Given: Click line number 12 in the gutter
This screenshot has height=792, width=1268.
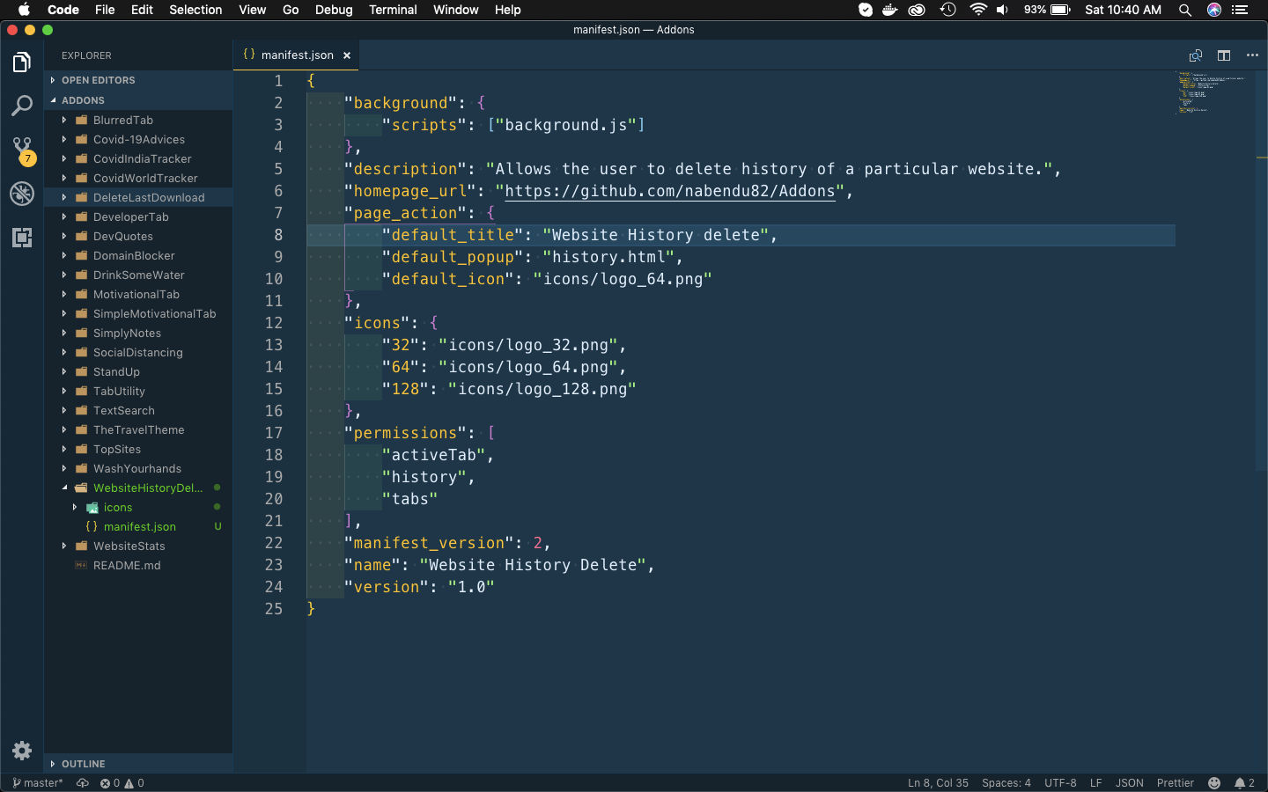Looking at the screenshot, I should [x=274, y=323].
